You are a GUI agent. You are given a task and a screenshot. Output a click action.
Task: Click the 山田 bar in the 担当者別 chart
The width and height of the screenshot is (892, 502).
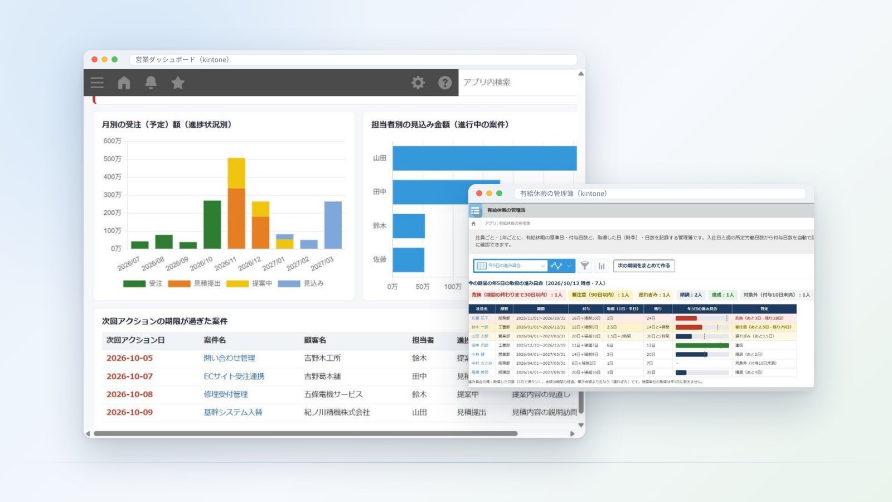[484, 158]
